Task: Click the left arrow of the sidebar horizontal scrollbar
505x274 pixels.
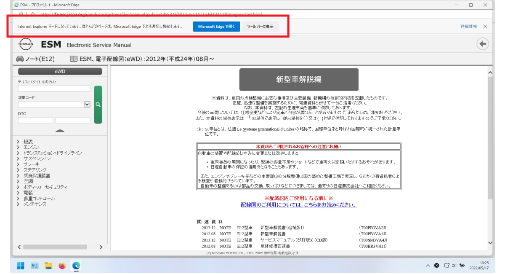Action: [x=19, y=247]
